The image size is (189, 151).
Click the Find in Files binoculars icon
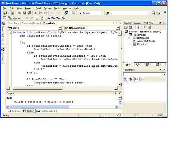tap(107, 13)
